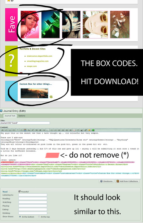Select the 'At the bottom' radio option
The height and width of the screenshot is (223, 143).
coord(20,217)
